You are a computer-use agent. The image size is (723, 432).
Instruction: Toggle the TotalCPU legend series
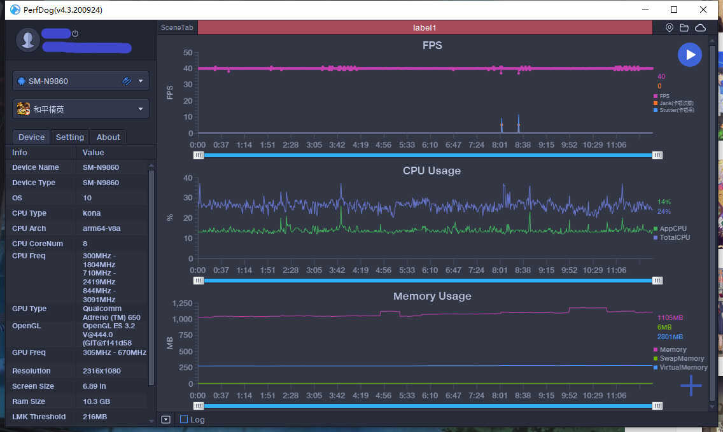[x=674, y=237]
